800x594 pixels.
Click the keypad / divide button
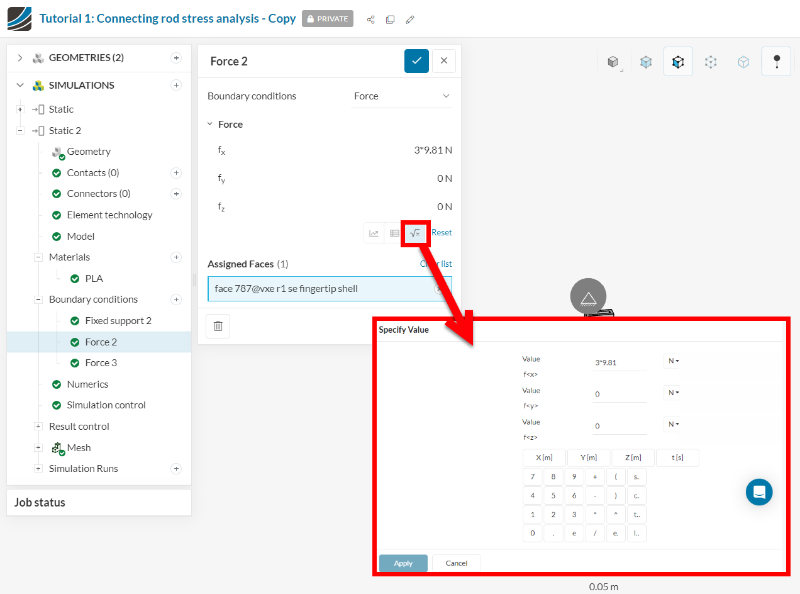click(595, 534)
